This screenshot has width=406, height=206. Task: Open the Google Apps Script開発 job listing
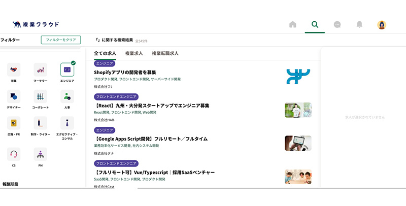tap(151, 139)
